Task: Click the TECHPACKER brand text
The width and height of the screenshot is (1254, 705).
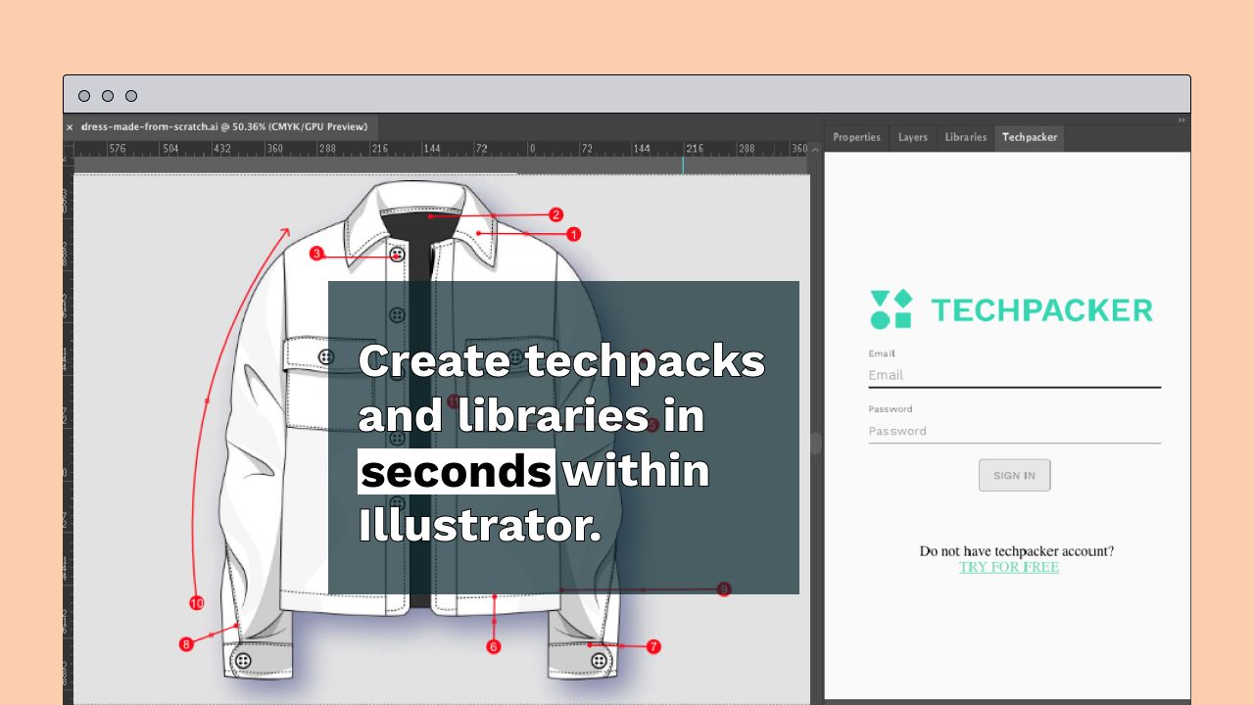Action: tap(1041, 310)
